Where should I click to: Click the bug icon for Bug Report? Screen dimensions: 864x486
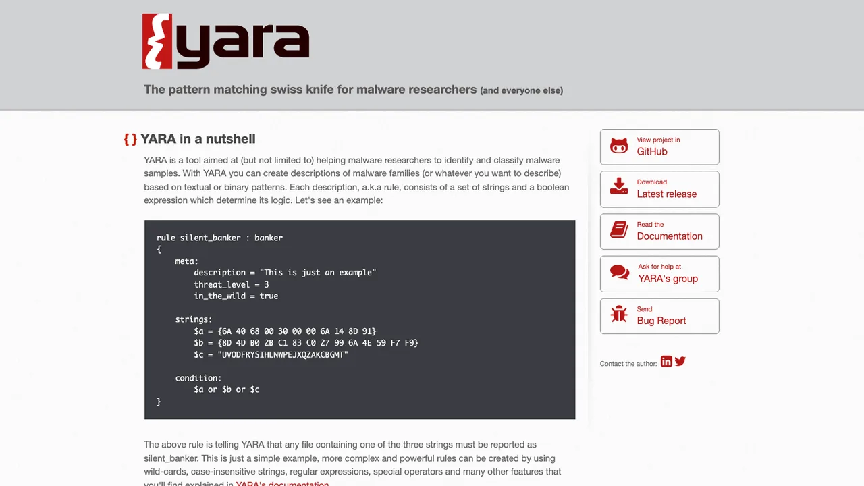tap(619, 315)
